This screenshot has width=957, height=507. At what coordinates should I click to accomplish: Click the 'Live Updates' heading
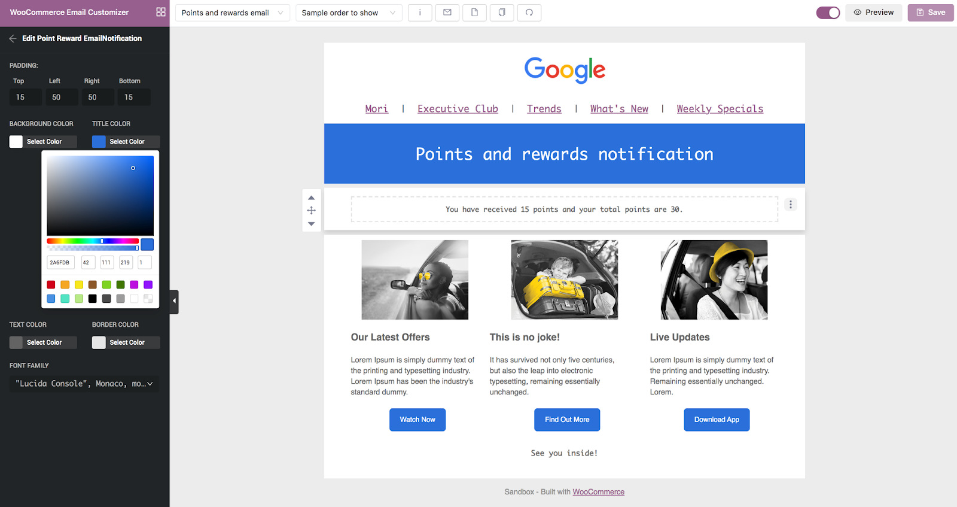pyautogui.click(x=680, y=338)
